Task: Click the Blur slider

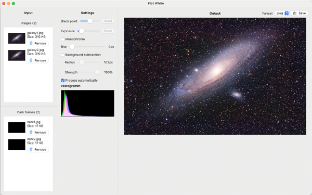Action: (88, 47)
